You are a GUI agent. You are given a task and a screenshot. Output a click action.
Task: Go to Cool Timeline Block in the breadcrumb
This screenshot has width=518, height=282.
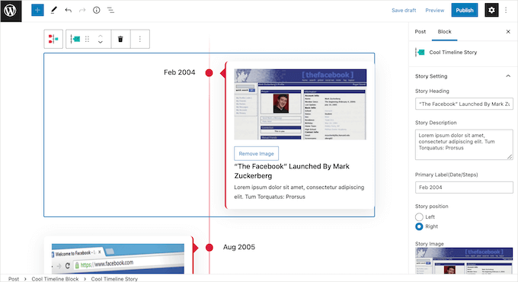(55, 279)
